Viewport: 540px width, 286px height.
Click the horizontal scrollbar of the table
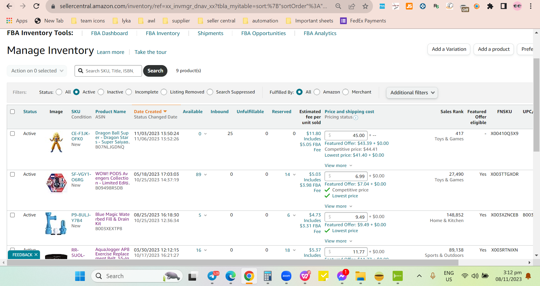(233, 263)
